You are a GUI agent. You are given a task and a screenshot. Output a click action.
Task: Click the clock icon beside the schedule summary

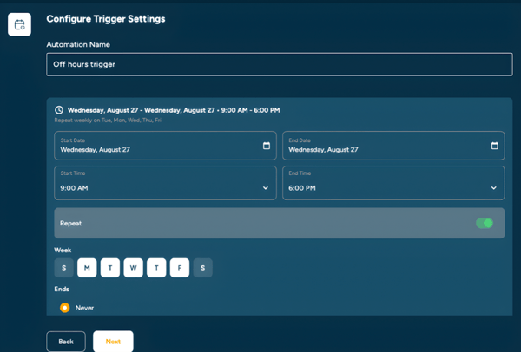pos(59,111)
